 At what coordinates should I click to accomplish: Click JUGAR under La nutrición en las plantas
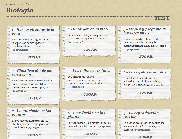click(x=35, y=135)
